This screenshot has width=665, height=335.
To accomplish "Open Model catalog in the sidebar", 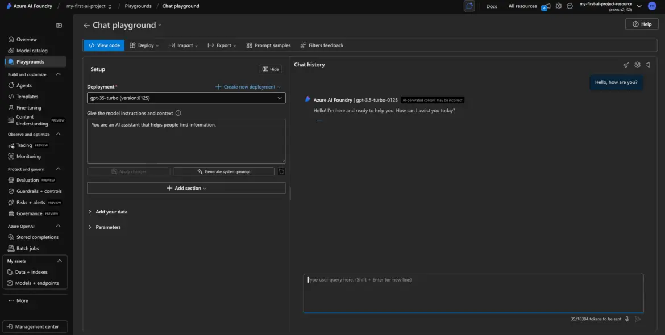I will (32, 51).
